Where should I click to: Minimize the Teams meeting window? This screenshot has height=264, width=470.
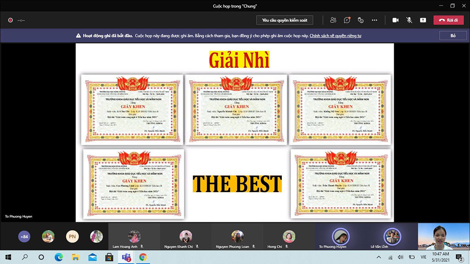click(441, 5)
